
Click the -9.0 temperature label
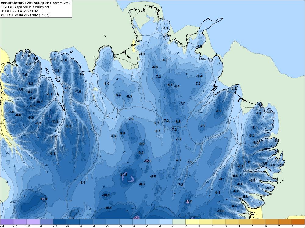pyautogui.click(x=142, y=144)
